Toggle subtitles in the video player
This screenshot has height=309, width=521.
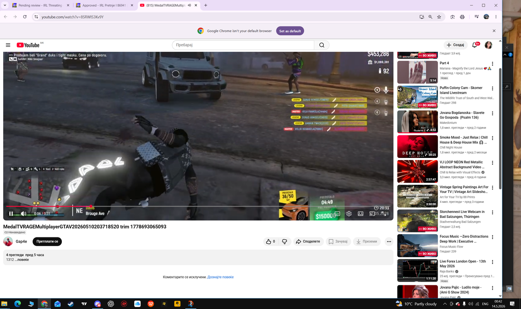pos(337,214)
